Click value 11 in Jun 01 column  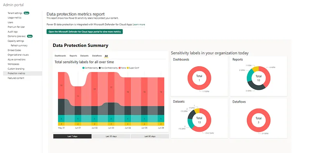78,96
